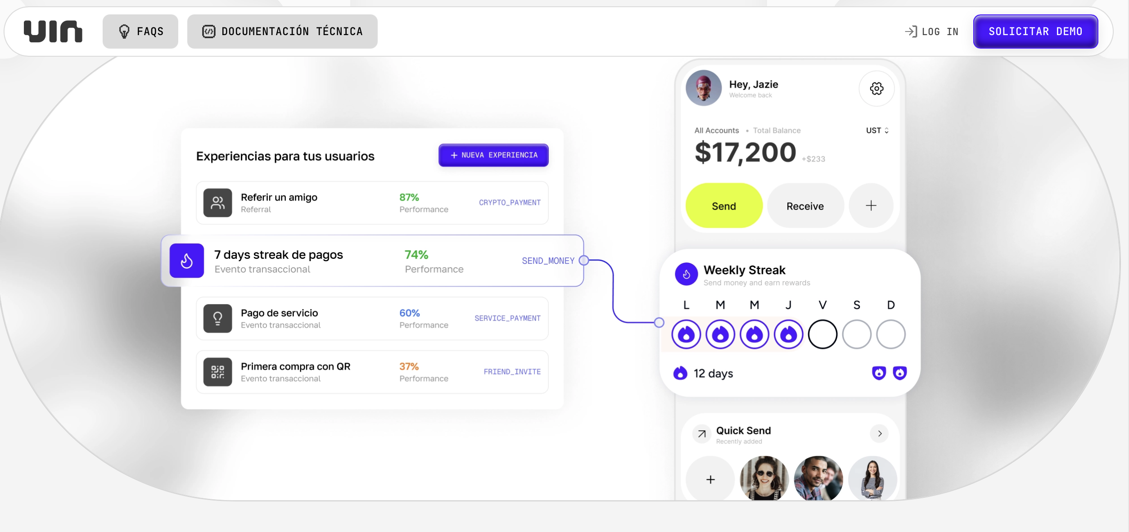The width and height of the screenshot is (1129, 532).
Task: Click the plus button beside Receive
Action: [871, 206]
